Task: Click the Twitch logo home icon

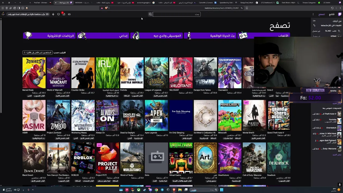Action: 340,14
